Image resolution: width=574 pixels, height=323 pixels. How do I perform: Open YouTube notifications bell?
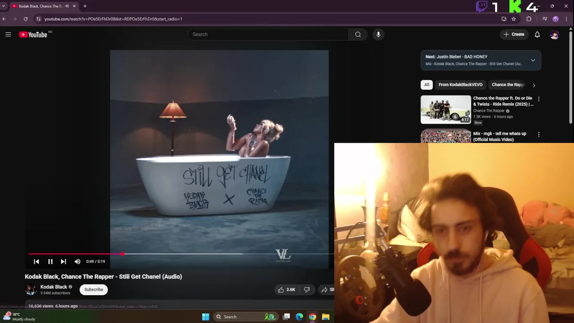click(x=537, y=35)
